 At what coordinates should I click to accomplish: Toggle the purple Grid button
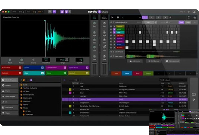(x=182, y=22)
